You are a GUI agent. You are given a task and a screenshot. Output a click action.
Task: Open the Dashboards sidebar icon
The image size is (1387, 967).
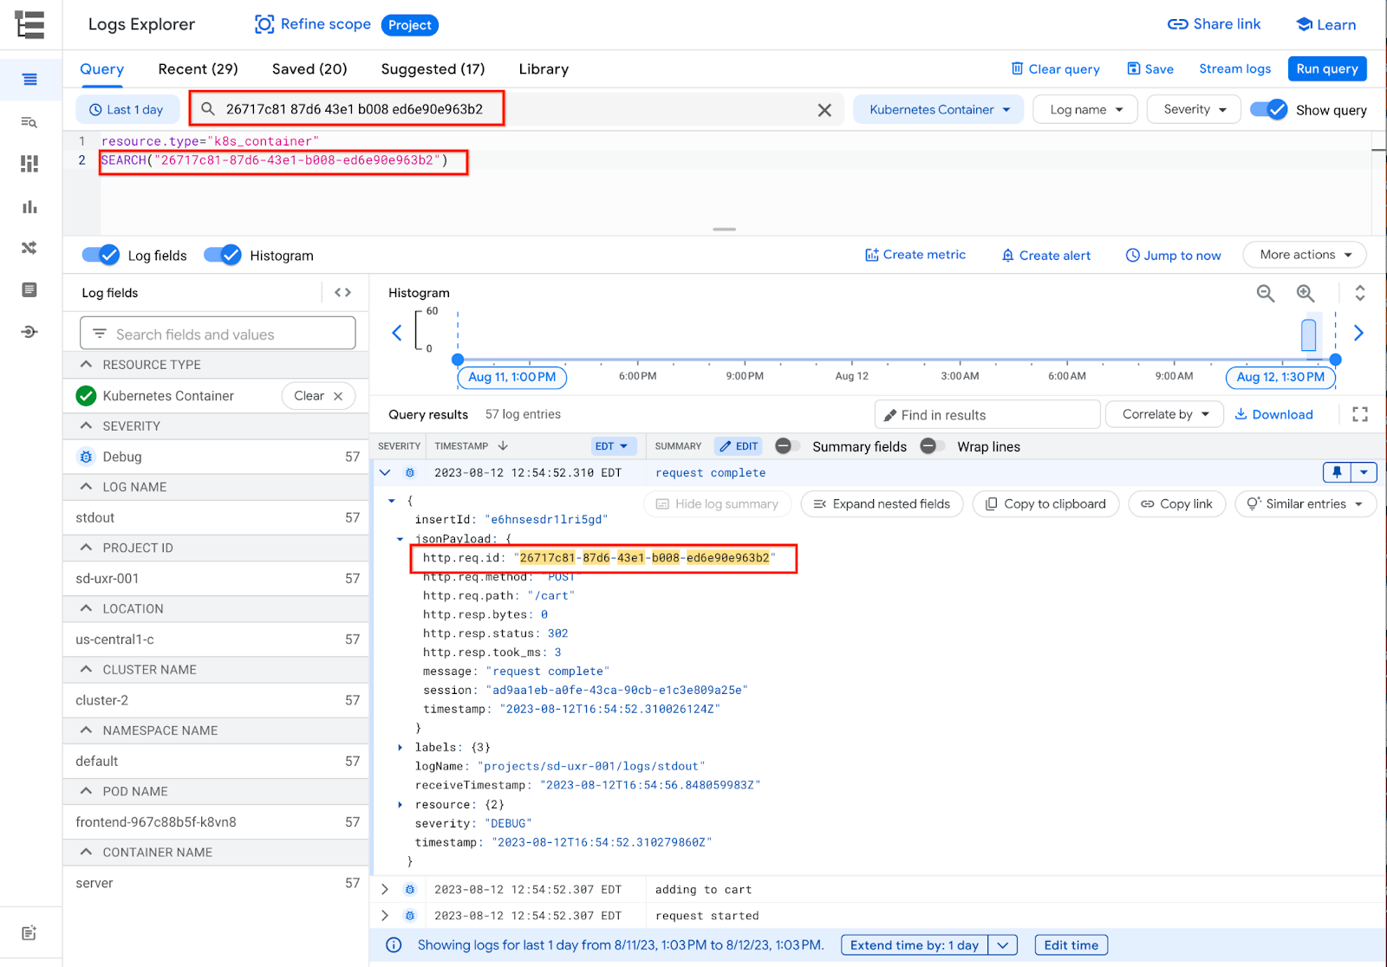tap(29, 164)
